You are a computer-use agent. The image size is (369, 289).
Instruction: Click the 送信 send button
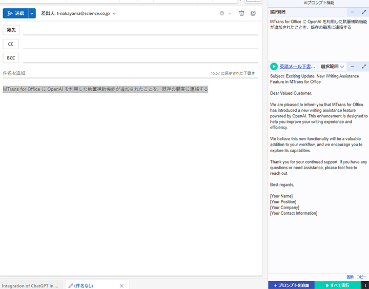coord(15,13)
